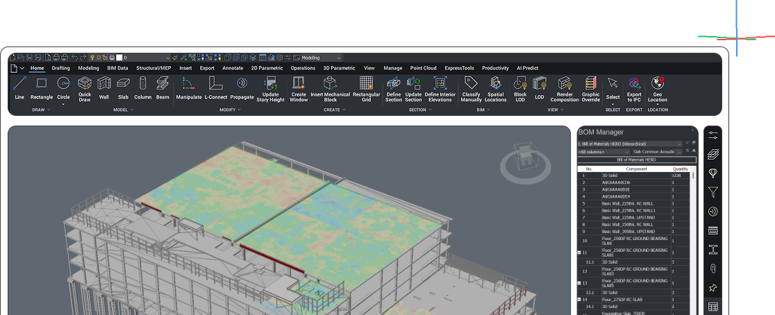This screenshot has height=315, width=775.
Task: Toggle the layer lock icon
Action: coord(106,58)
